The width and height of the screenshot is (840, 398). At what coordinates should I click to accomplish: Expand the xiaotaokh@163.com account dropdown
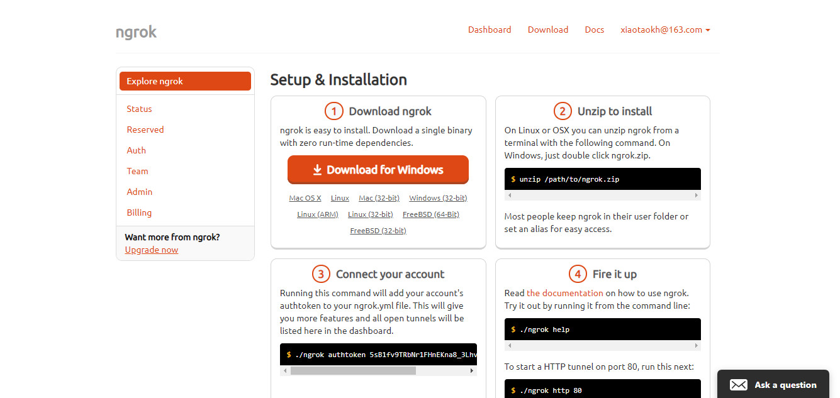tap(665, 30)
